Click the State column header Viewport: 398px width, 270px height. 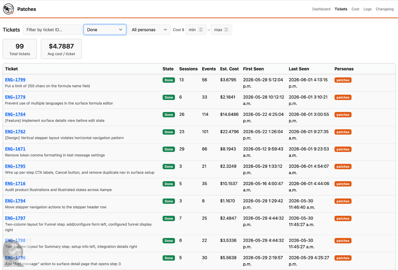coord(168,69)
